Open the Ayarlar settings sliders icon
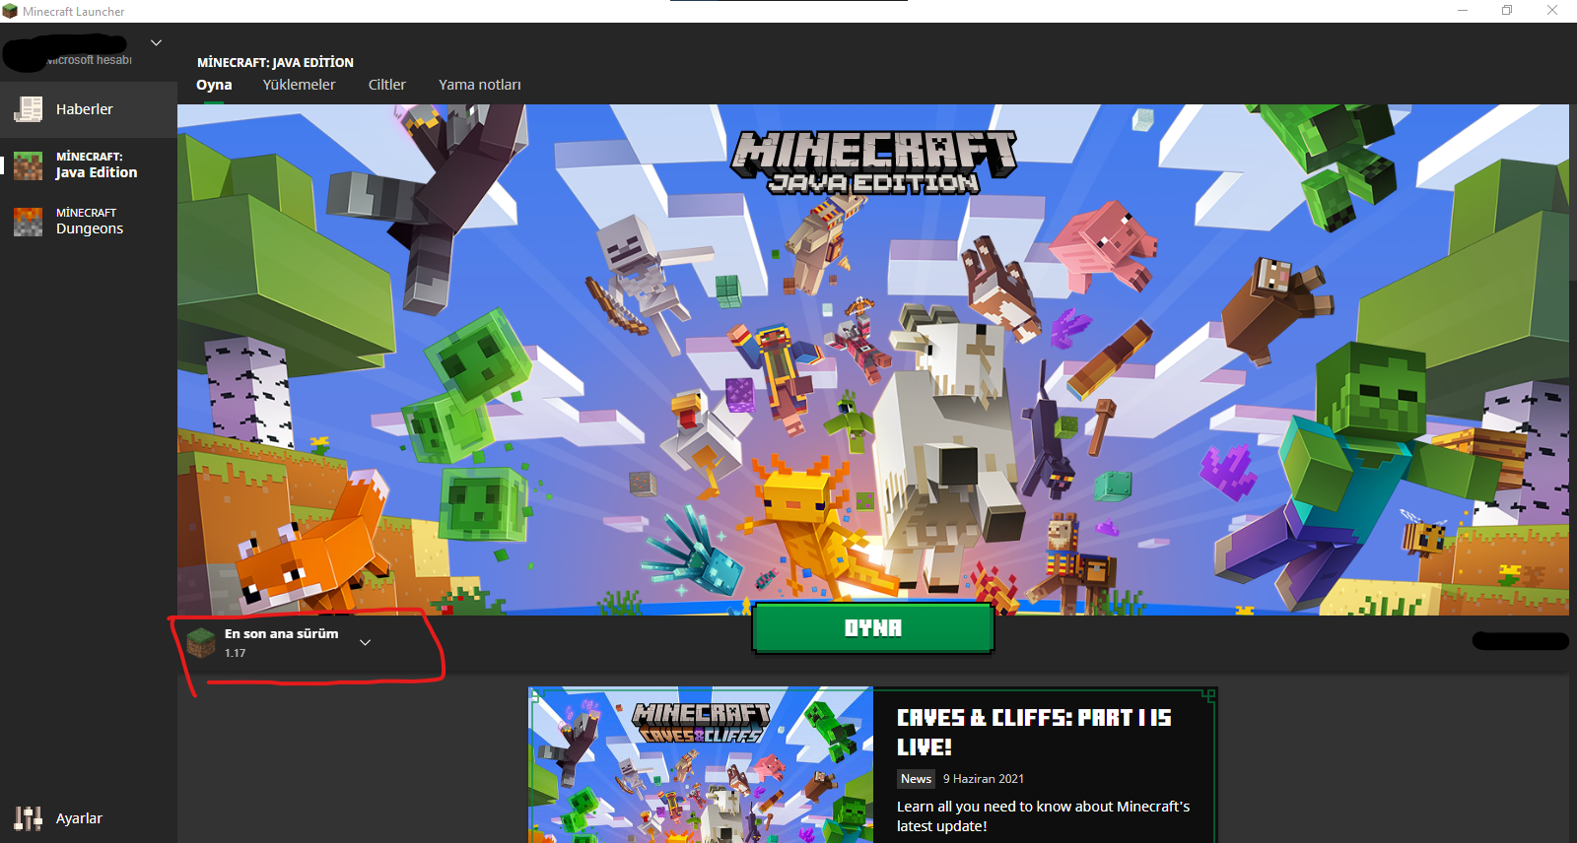Image resolution: width=1577 pixels, height=843 pixels. click(28, 818)
